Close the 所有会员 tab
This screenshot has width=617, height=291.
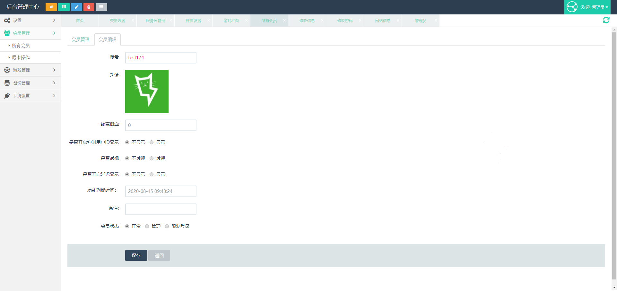pyautogui.click(x=284, y=20)
